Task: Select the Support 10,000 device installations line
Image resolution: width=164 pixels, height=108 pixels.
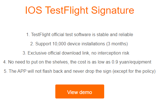Action: pos(79,44)
